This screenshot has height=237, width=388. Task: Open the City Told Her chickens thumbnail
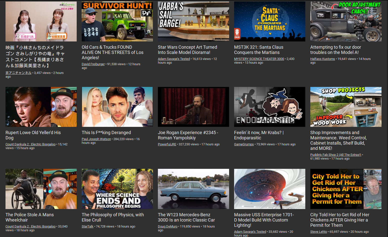click(346, 189)
